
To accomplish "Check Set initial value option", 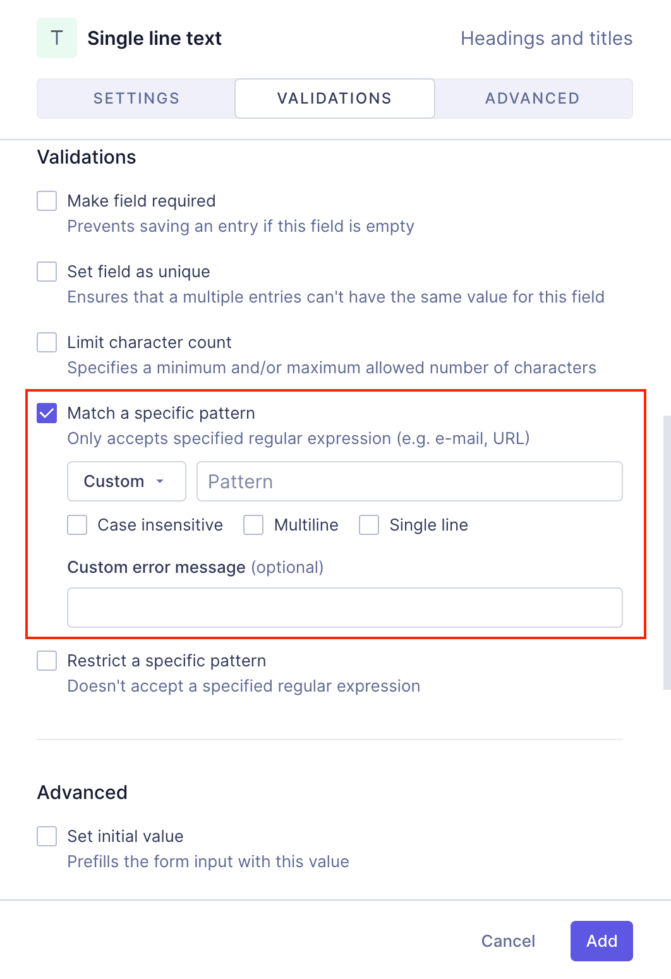I will [47, 836].
